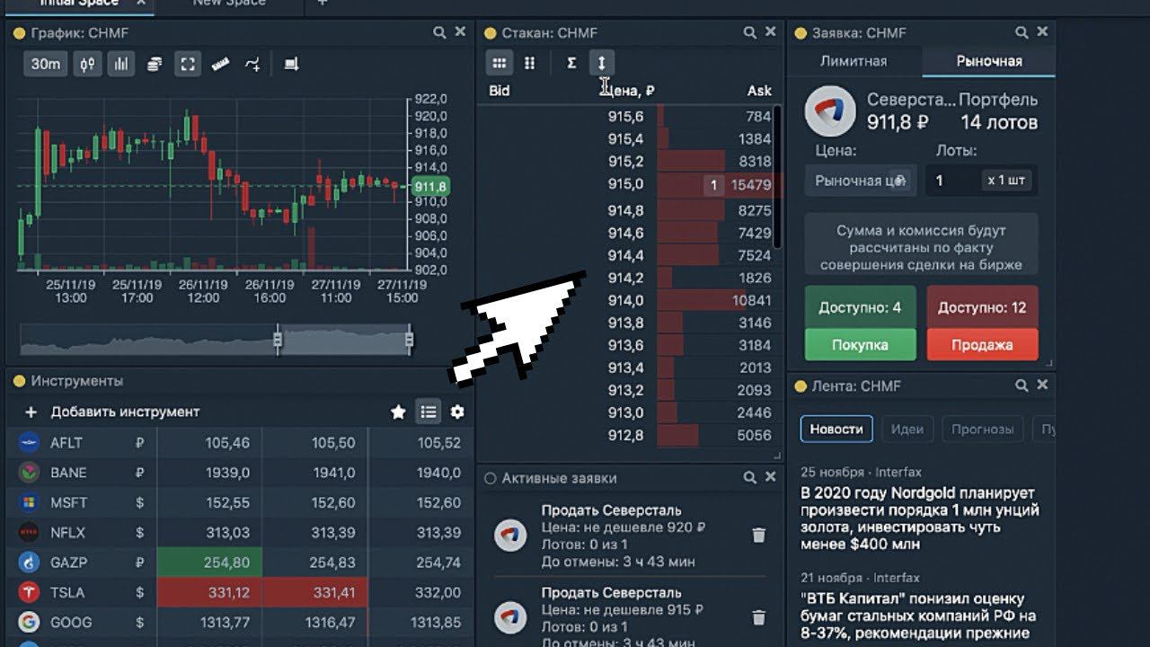Open search in the Лента: CHMF panel
1150x647 pixels.
1022,385
